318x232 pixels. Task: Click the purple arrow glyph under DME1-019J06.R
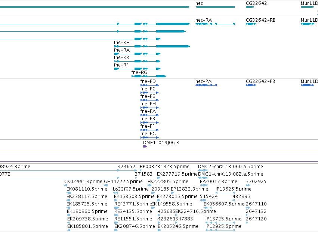click(x=145, y=146)
